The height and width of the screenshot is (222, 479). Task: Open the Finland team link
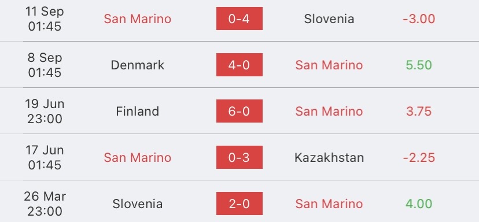click(x=138, y=111)
